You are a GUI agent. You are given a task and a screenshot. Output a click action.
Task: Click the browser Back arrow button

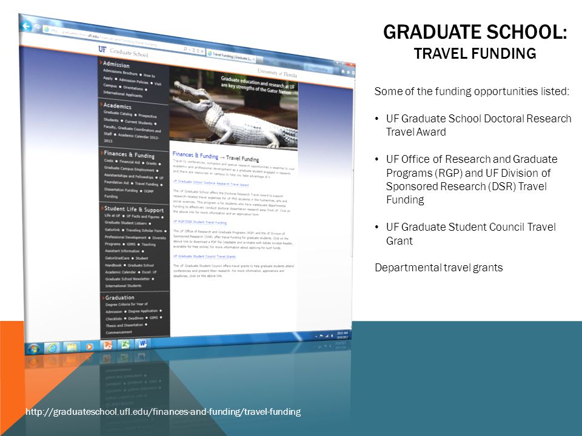pyautogui.click(x=25, y=26)
